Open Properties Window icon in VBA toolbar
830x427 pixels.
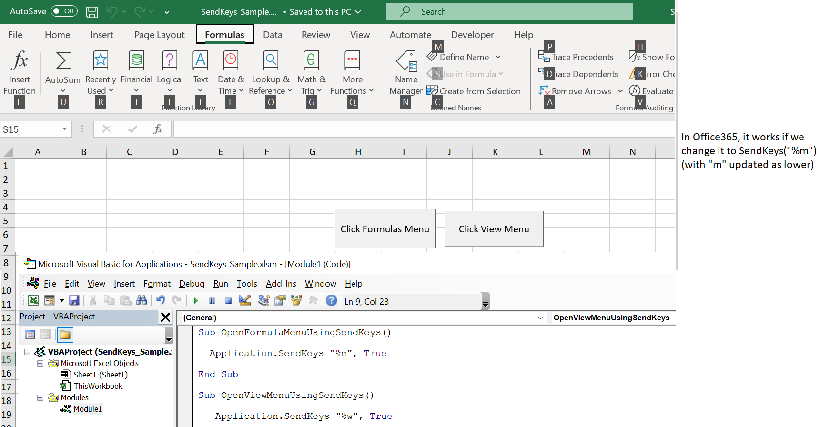[280, 300]
